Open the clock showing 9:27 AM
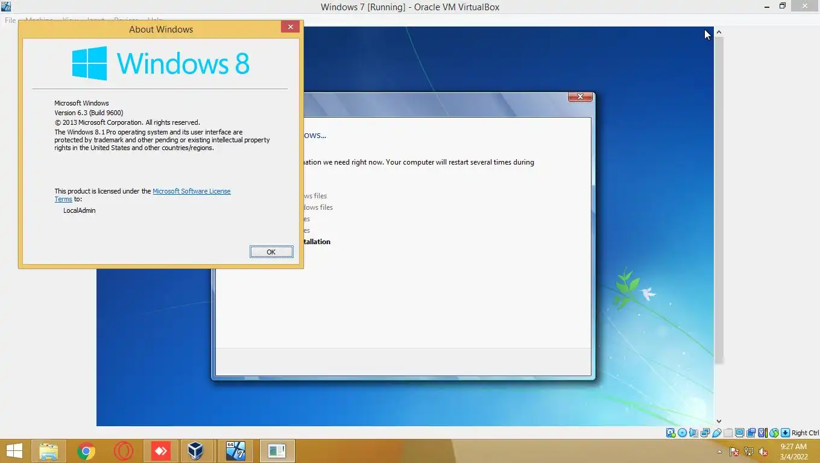 (793, 451)
